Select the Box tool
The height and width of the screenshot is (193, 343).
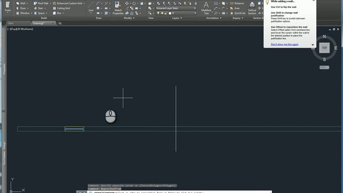(57, 13)
